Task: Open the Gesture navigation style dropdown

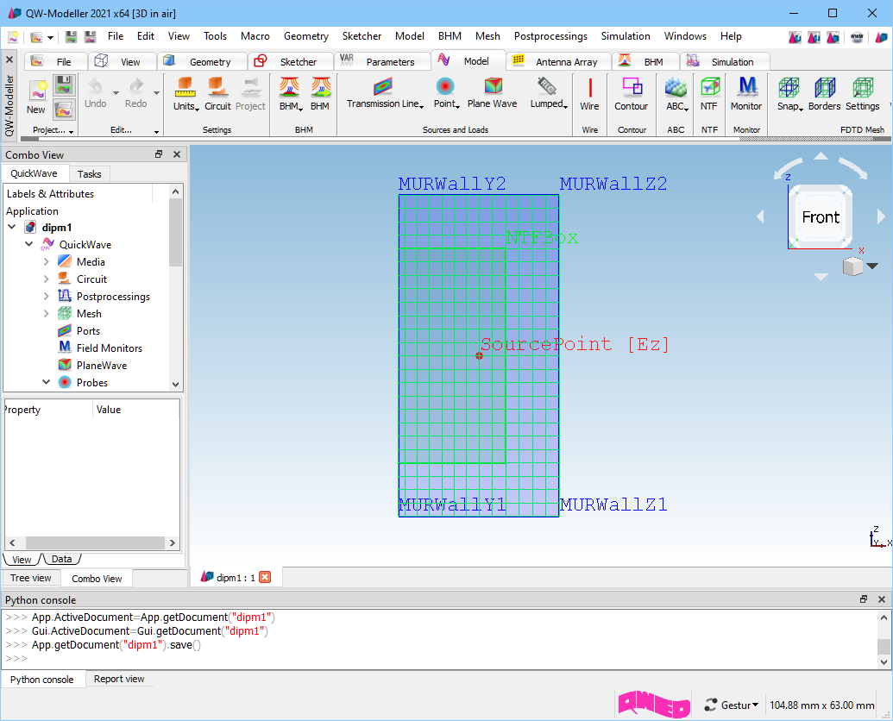Action: click(x=732, y=705)
